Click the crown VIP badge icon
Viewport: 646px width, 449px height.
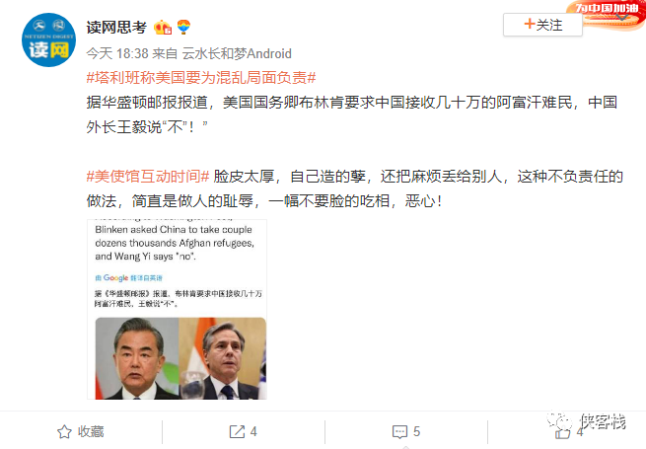tap(163, 28)
